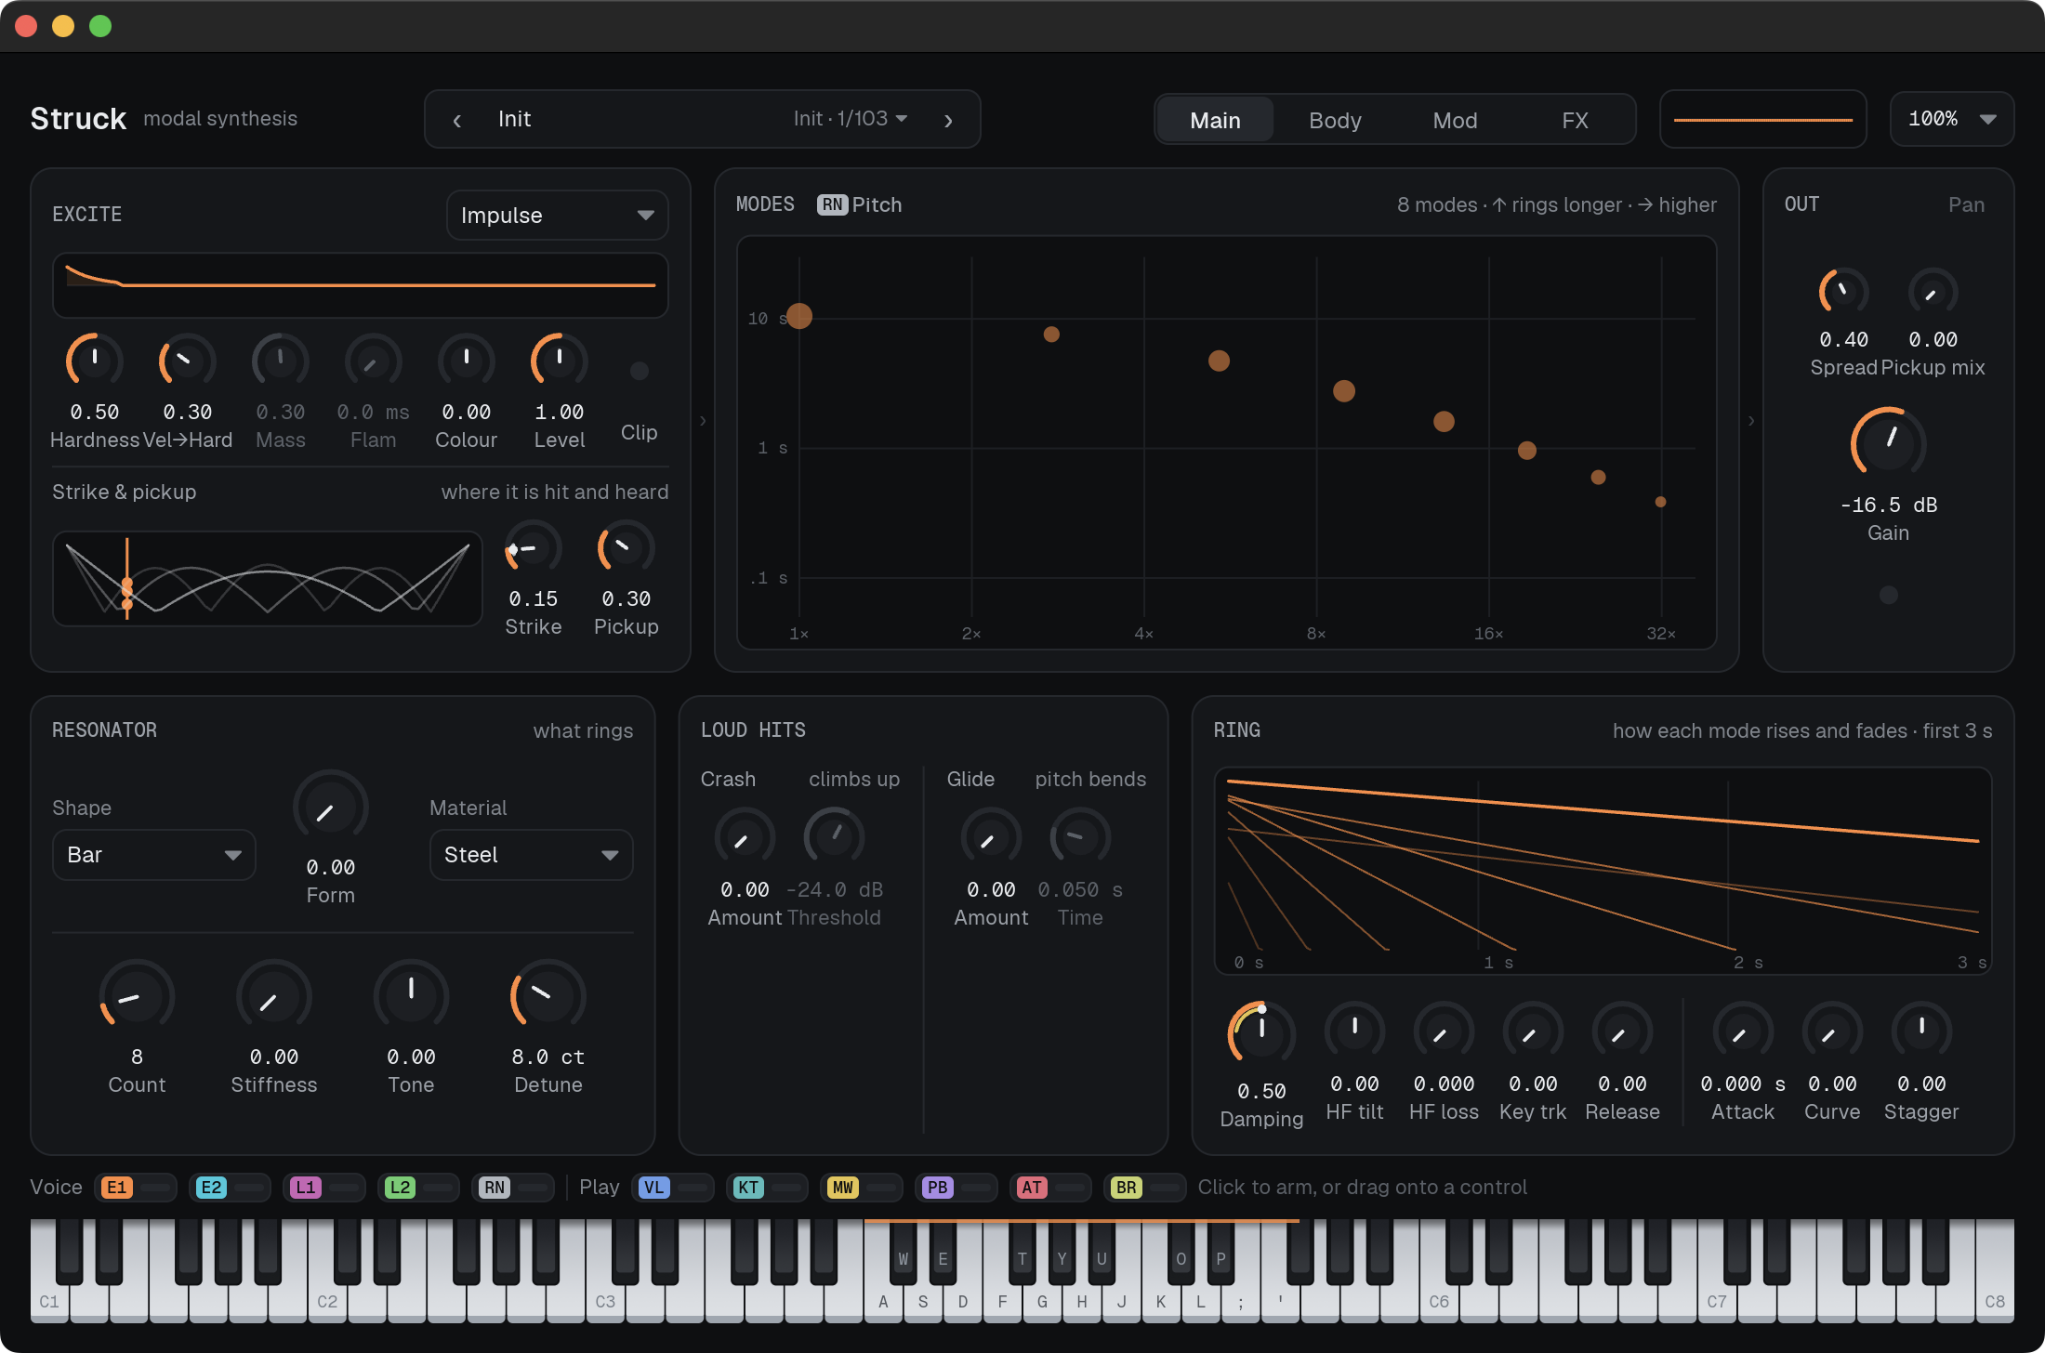Switch to the FX tab
Viewport: 2045px width, 1353px height.
click(1575, 120)
